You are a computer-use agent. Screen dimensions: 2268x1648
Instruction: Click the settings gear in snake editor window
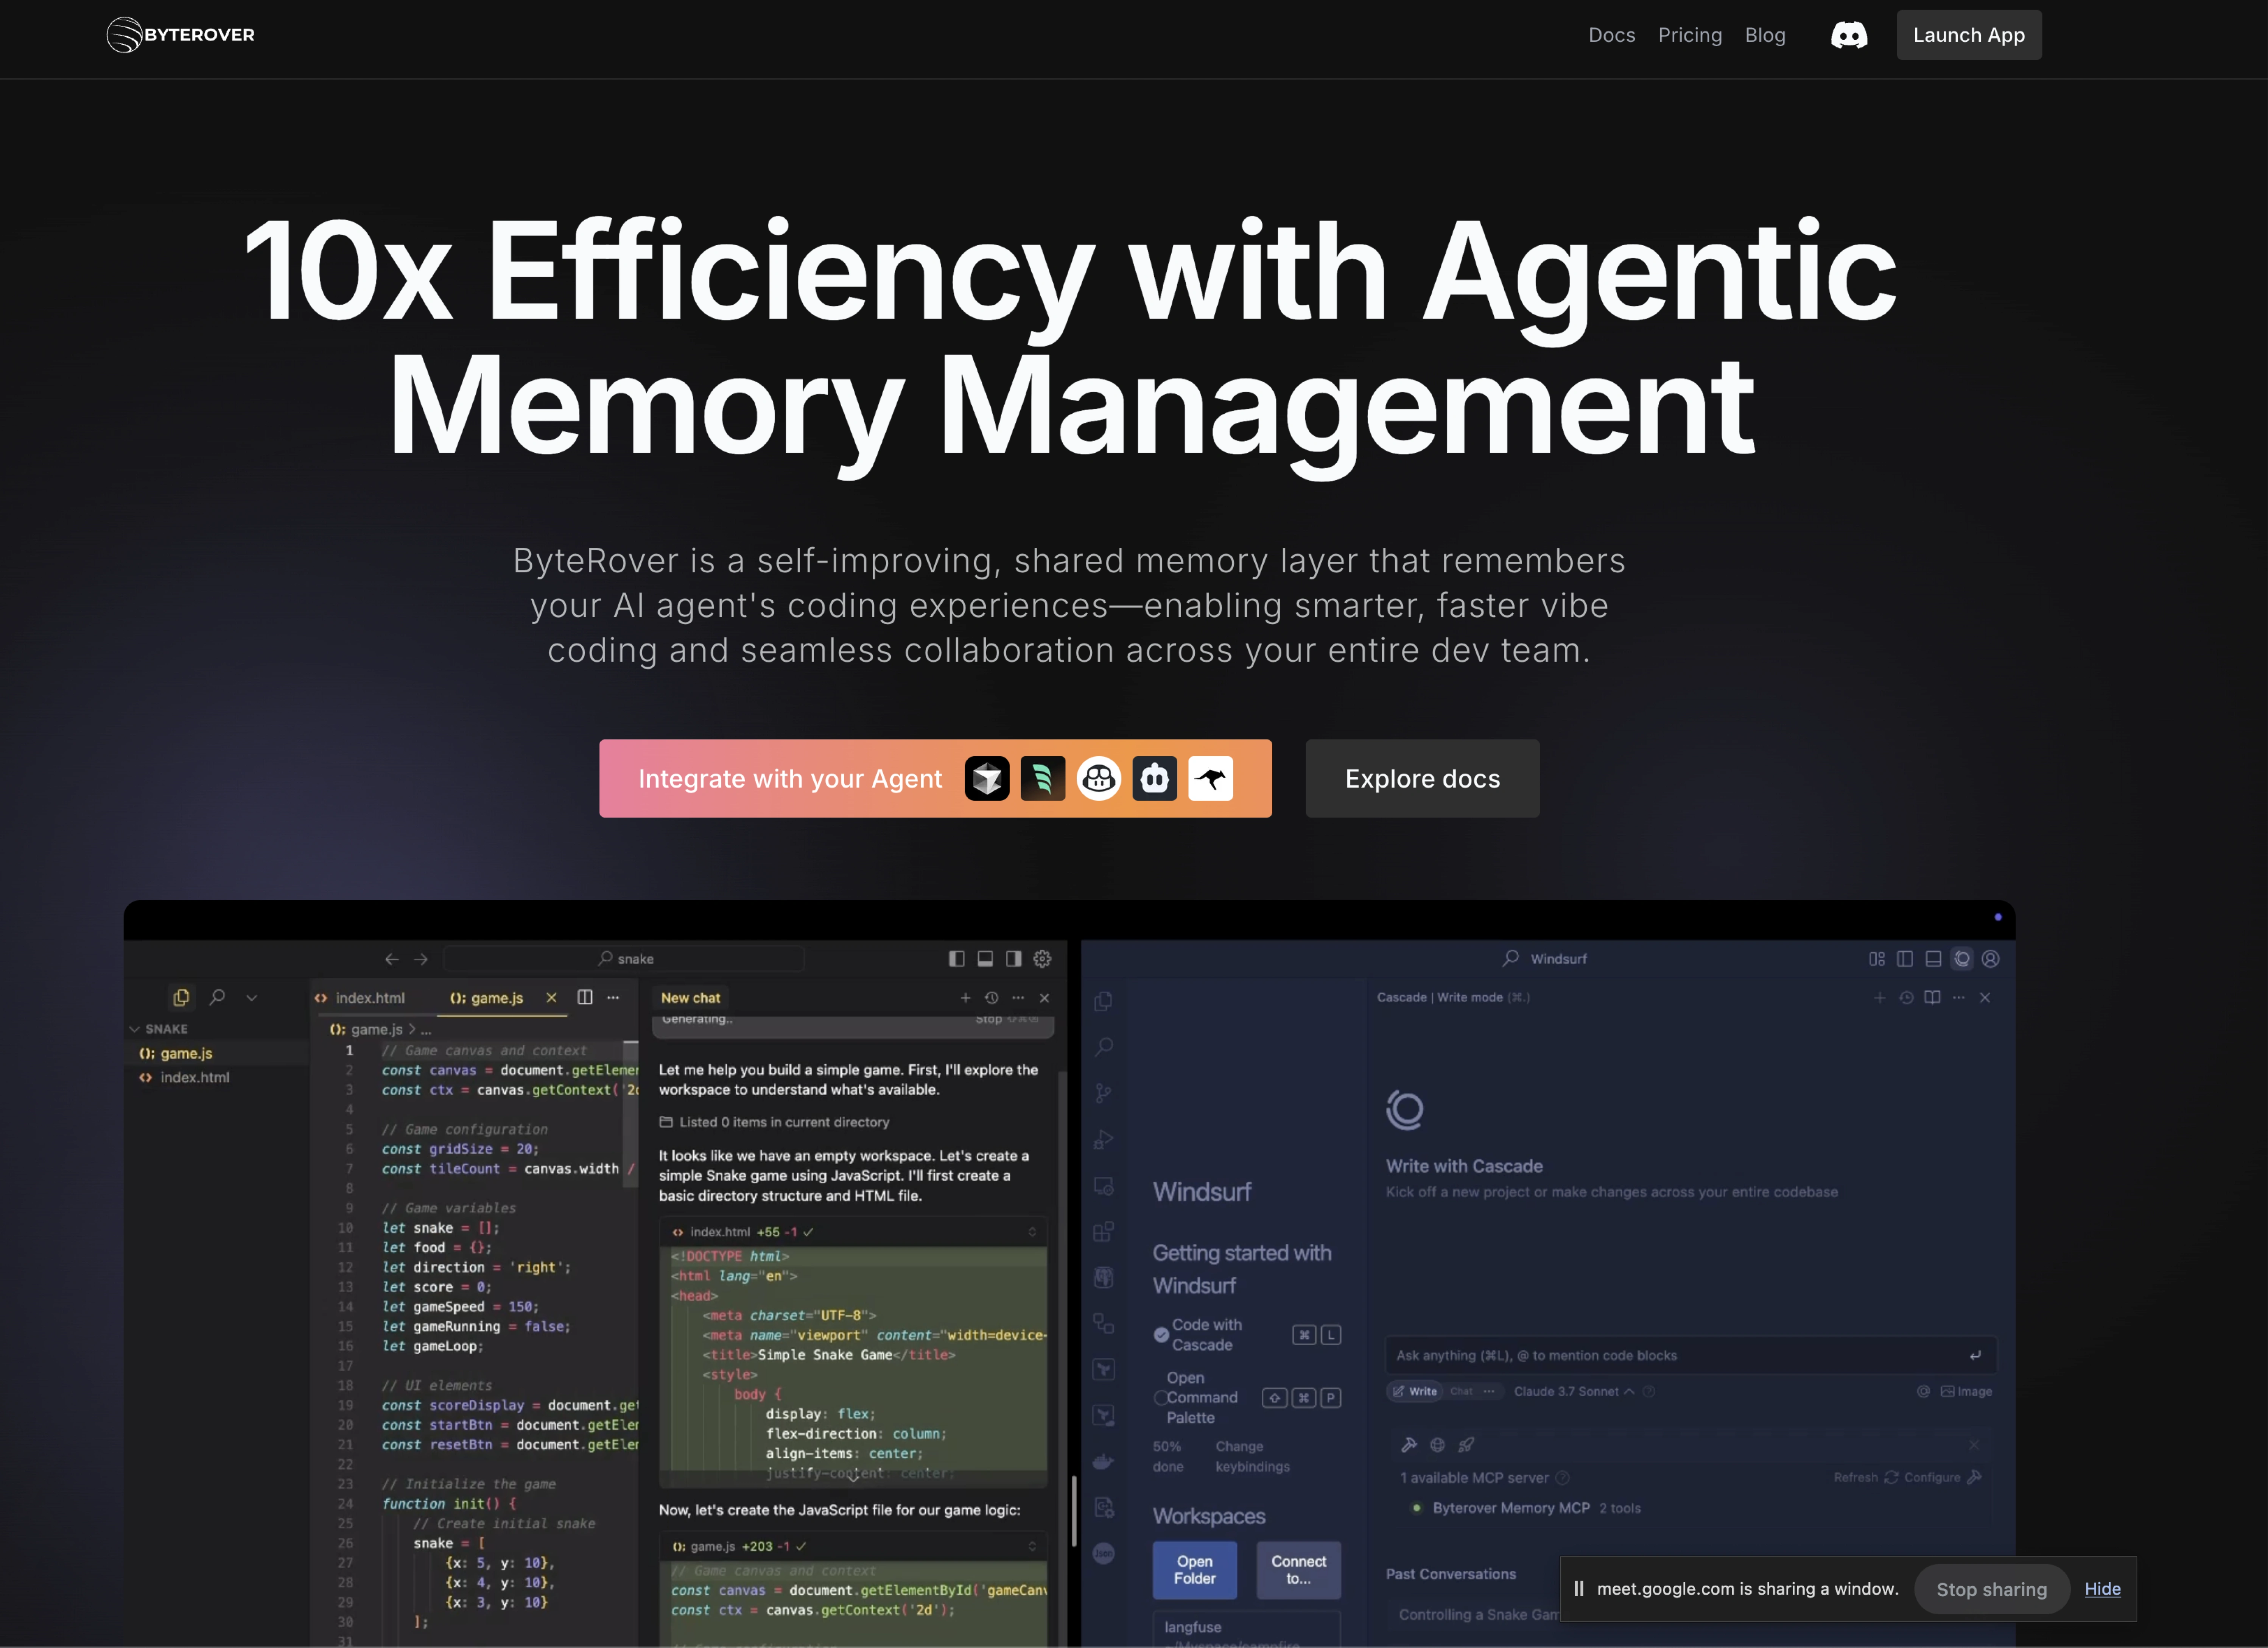(x=1042, y=959)
